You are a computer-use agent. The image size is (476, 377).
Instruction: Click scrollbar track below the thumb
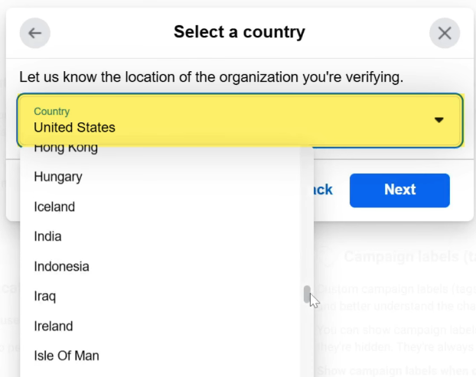pyautogui.click(x=307, y=344)
